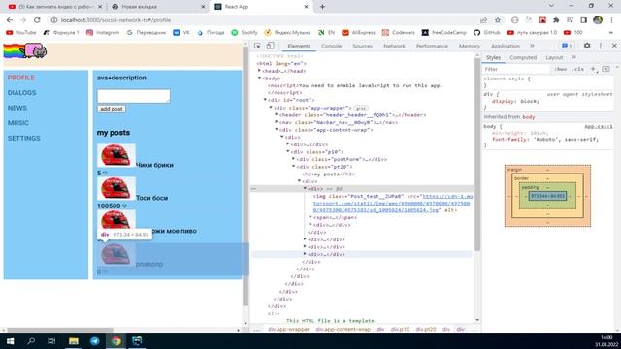Switch to the Console tab
This screenshot has height=349, width=621.
point(332,46)
